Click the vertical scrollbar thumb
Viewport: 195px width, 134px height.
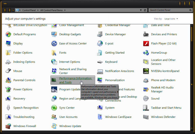click(192, 34)
